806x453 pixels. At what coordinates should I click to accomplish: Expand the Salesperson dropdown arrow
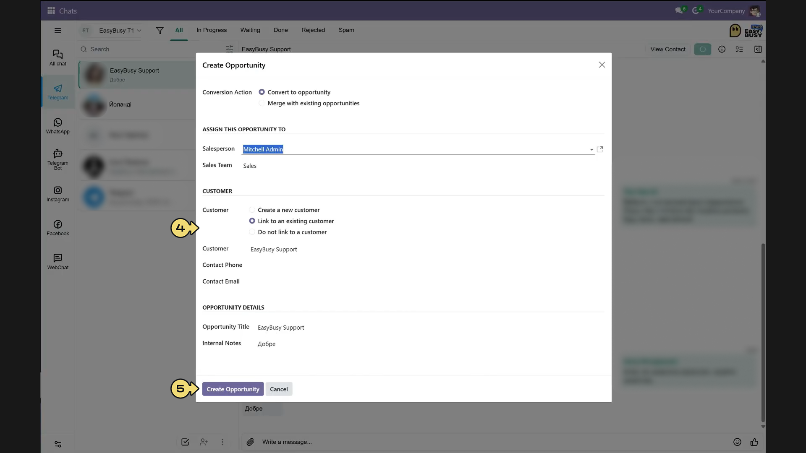[591, 150]
